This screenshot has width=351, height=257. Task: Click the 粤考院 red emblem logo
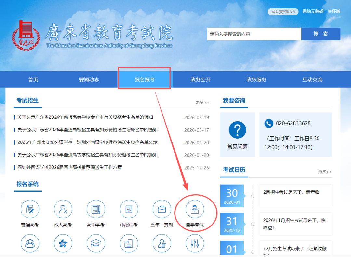[26, 36]
